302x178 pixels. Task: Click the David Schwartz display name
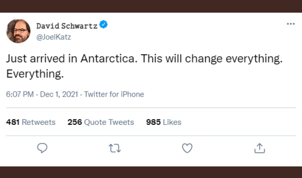[67, 26]
